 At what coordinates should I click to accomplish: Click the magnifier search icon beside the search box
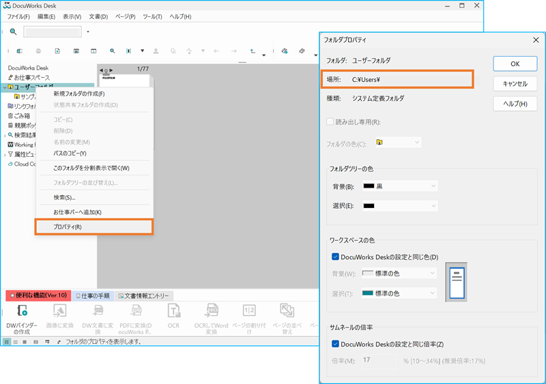point(13,31)
